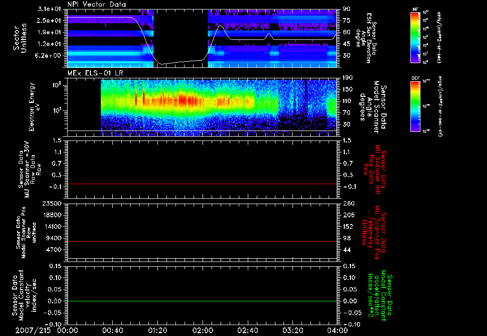This screenshot has width=487, height=336.
Task: Click the "1.9e+01" sector tick label
Action: [49, 32]
